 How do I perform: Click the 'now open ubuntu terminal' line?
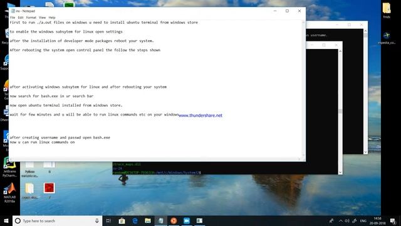(x=66, y=105)
